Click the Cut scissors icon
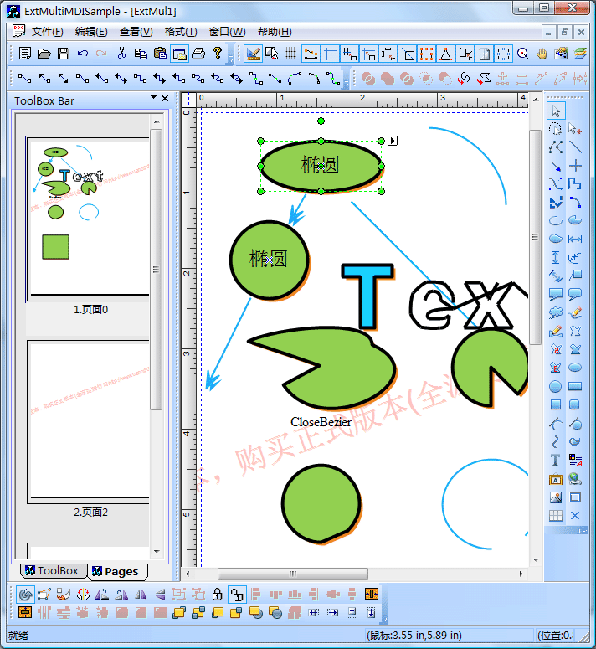 coord(121,54)
